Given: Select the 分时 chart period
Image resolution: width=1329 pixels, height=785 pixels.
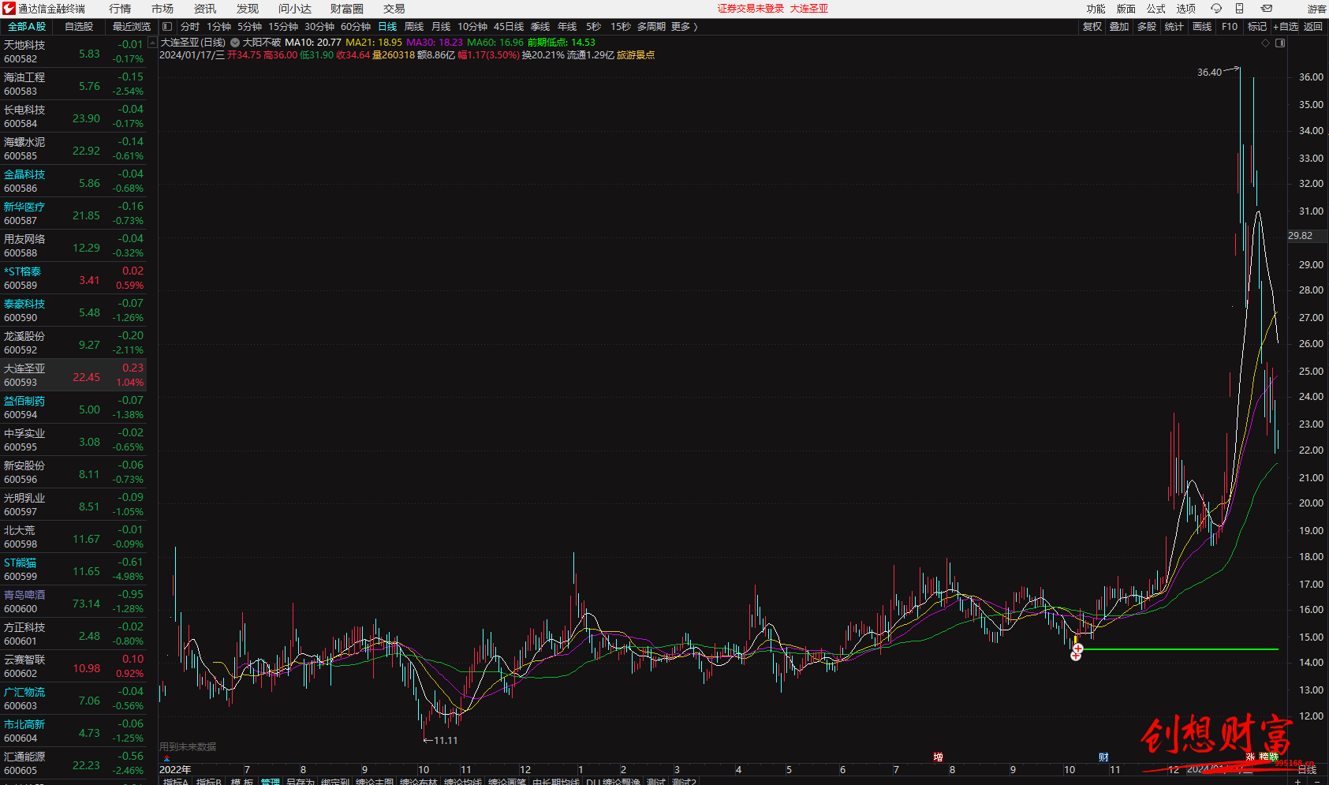Looking at the screenshot, I should point(190,27).
